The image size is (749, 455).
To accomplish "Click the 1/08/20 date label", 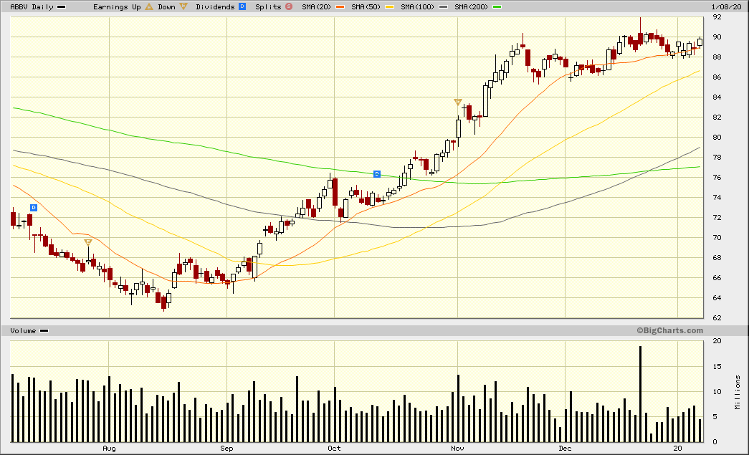I will point(727,6).
